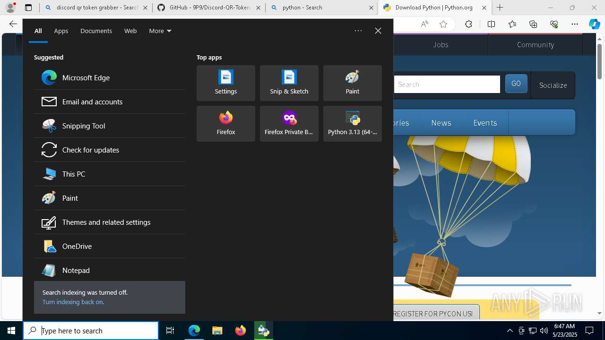Viewport: 605px width, 340px height.
Task: Open the Windows Start menu
Action: point(11,331)
